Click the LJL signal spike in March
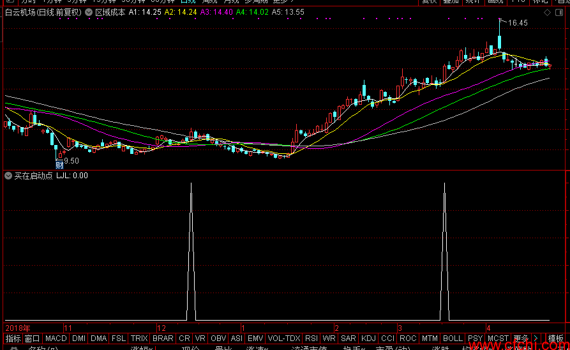 [x=445, y=252]
